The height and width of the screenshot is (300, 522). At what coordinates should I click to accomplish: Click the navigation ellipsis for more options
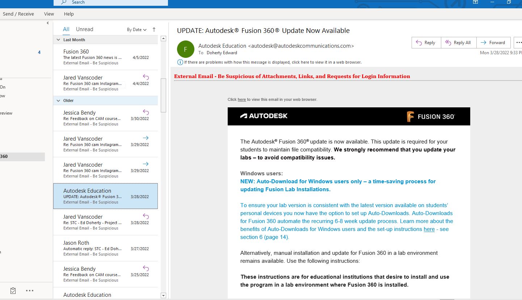[x=30, y=290]
